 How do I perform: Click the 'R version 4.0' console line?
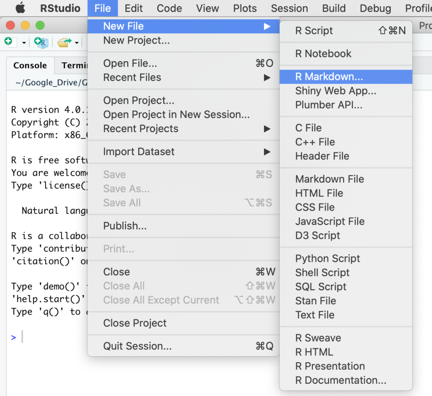[49, 110]
